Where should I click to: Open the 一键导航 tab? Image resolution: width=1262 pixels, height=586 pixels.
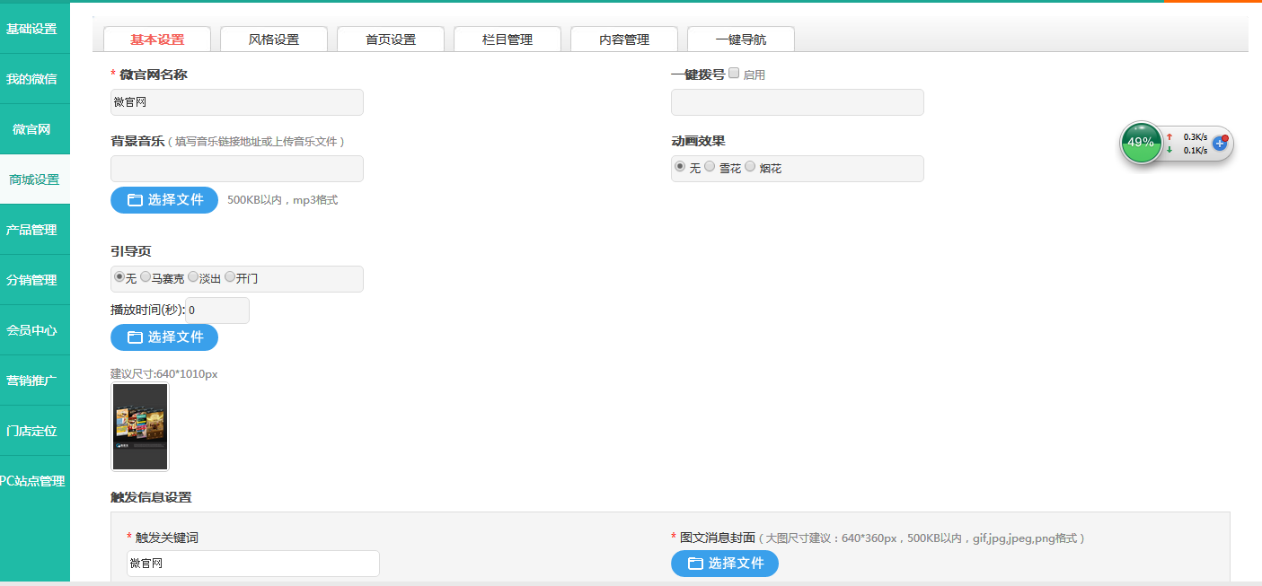(741, 39)
